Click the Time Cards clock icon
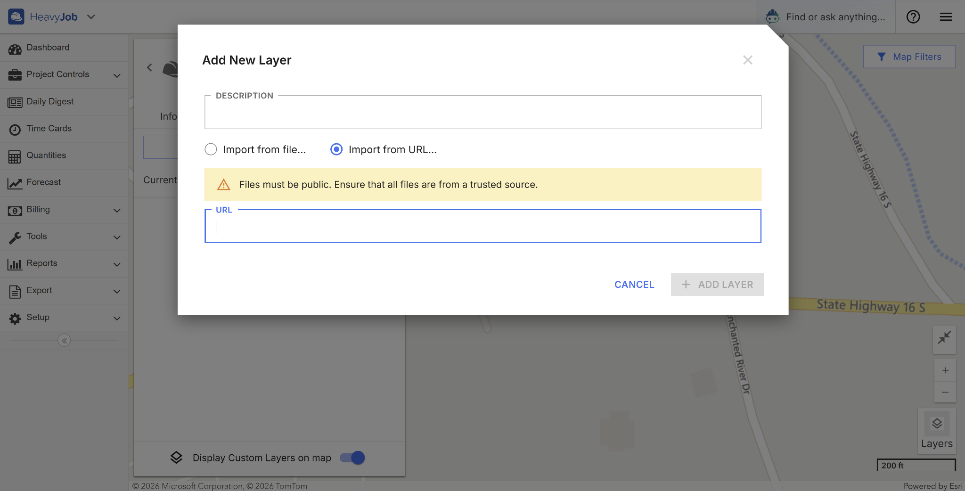 pyautogui.click(x=15, y=130)
